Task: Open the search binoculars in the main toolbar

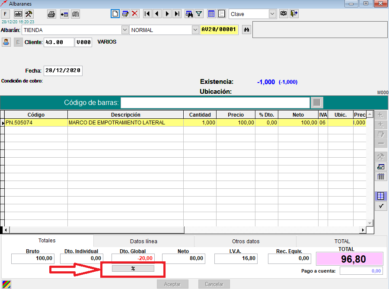Action: [x=189, y=14]
